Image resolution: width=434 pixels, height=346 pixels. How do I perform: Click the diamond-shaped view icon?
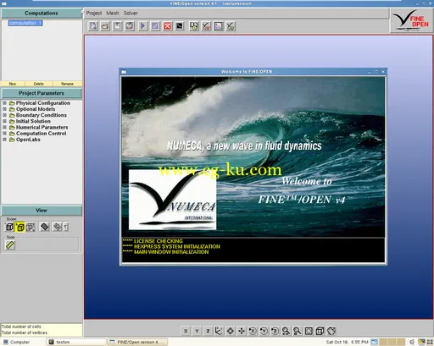231,331
